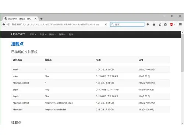The width and height of the screenshot is (184, 138).
Task: Select the udev filesystem cell
Action: pos(15,76)
